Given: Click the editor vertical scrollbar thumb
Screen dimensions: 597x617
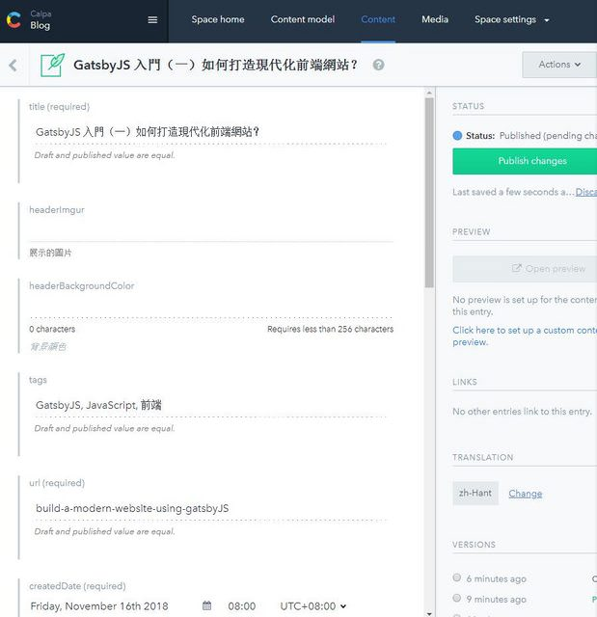Looking at the screenshot, I should pos(429,193).
